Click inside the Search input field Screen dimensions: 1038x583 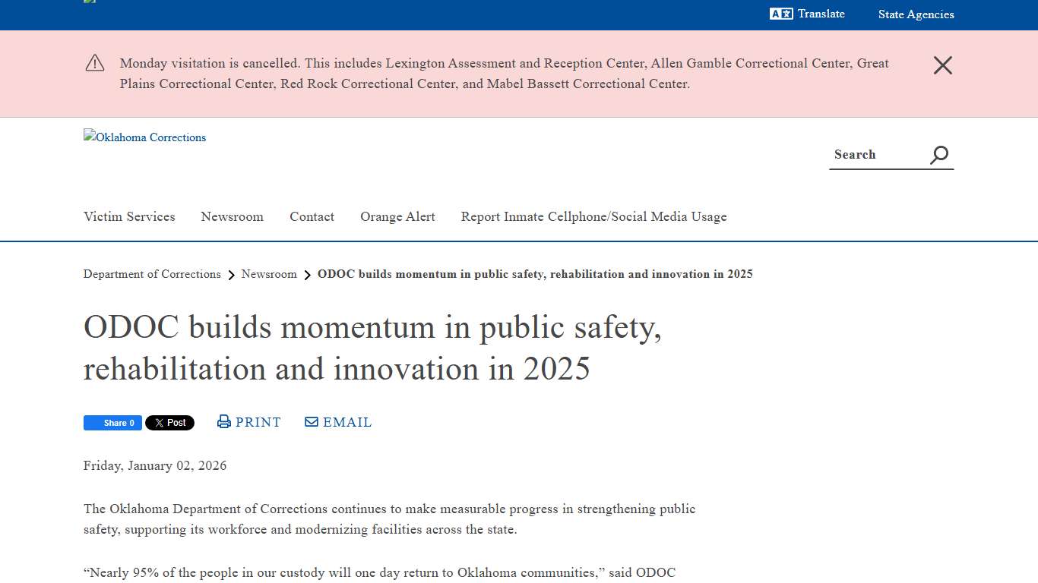[874, 154]
